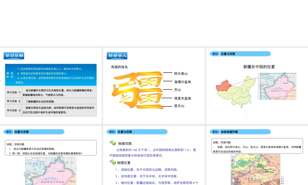Click the line 3、相对位置

(157, 183)
